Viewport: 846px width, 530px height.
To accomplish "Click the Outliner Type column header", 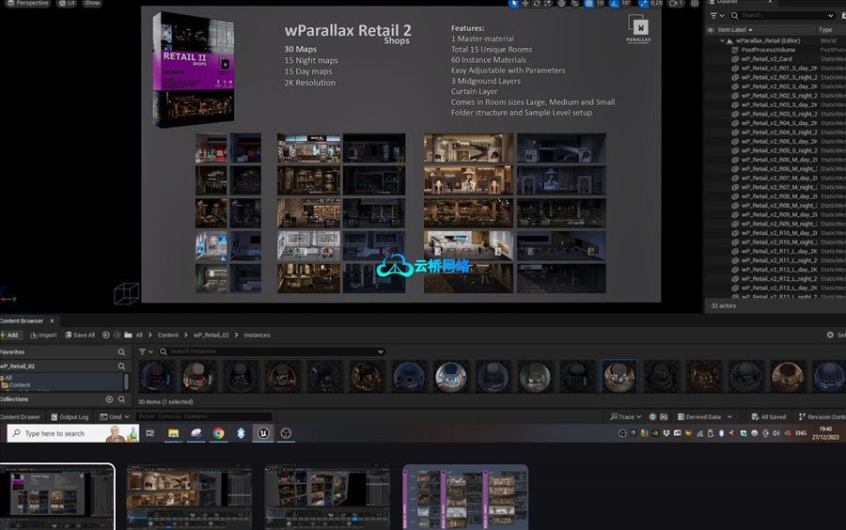I will pyautogui.click(x=825, y=30).
